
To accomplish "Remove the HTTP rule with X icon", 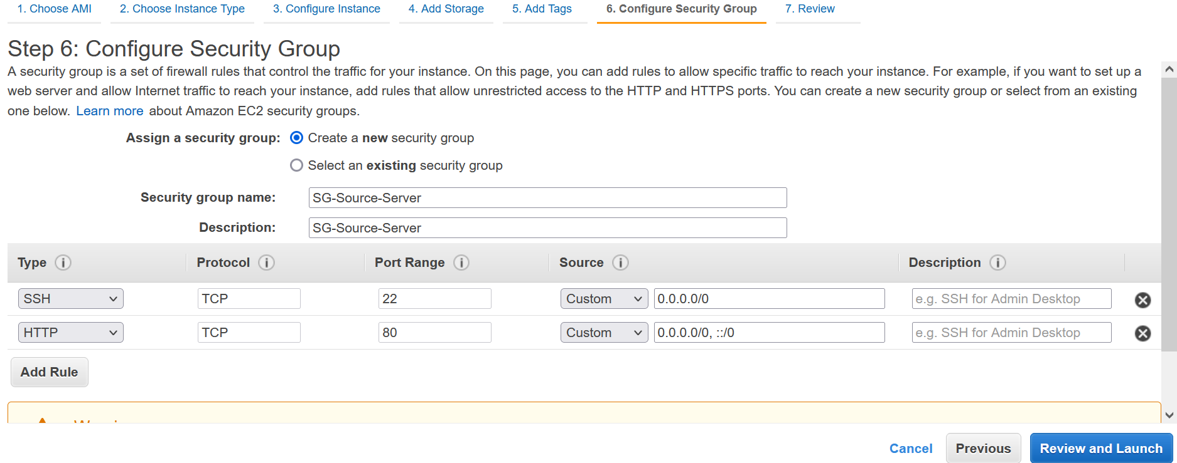I will coord(1142,333).
